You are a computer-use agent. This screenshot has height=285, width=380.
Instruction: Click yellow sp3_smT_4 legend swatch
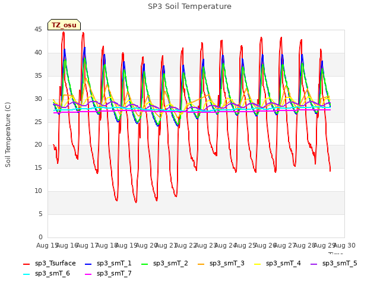click(257, 264)
